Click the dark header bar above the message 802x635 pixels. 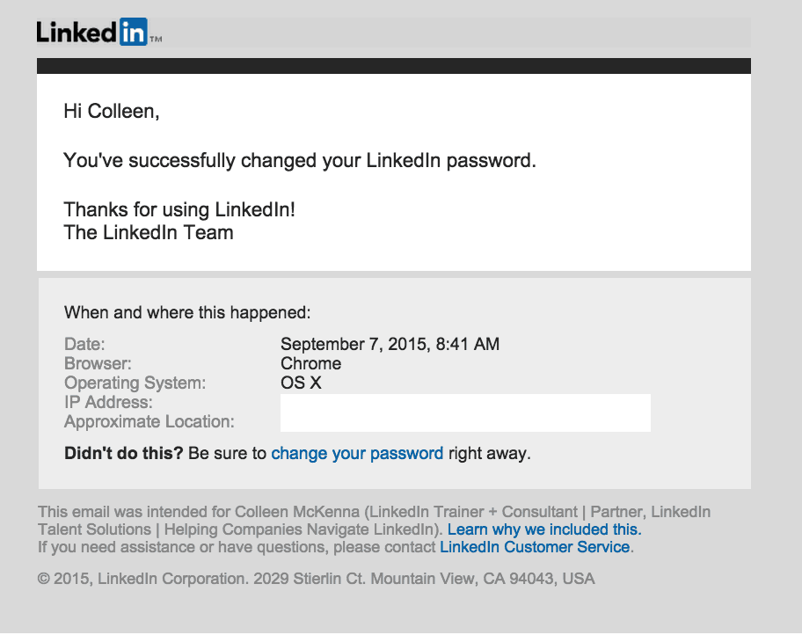pos(394,65)
